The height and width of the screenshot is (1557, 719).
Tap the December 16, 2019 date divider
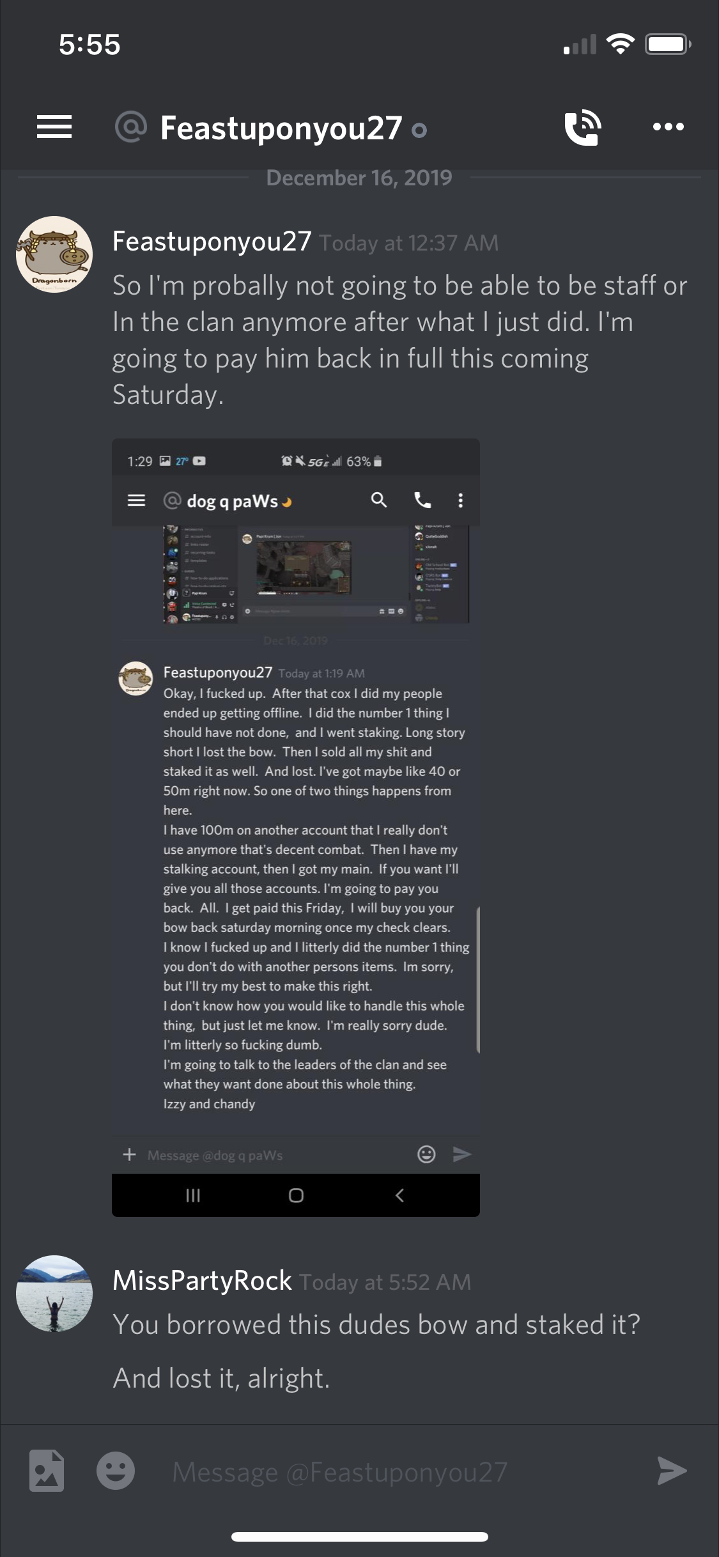359,178
